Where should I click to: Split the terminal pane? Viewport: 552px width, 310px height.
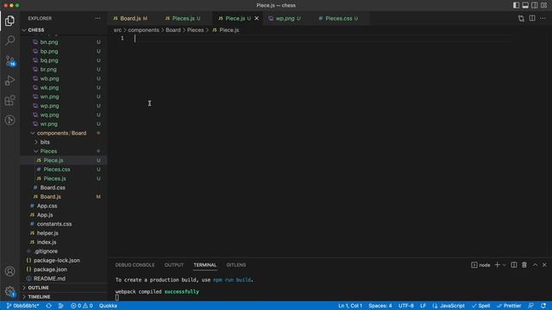coord(514,265)
